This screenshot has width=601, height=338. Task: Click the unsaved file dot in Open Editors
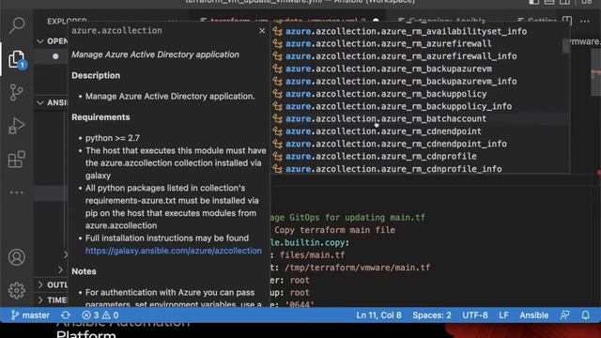pos(55,56)
